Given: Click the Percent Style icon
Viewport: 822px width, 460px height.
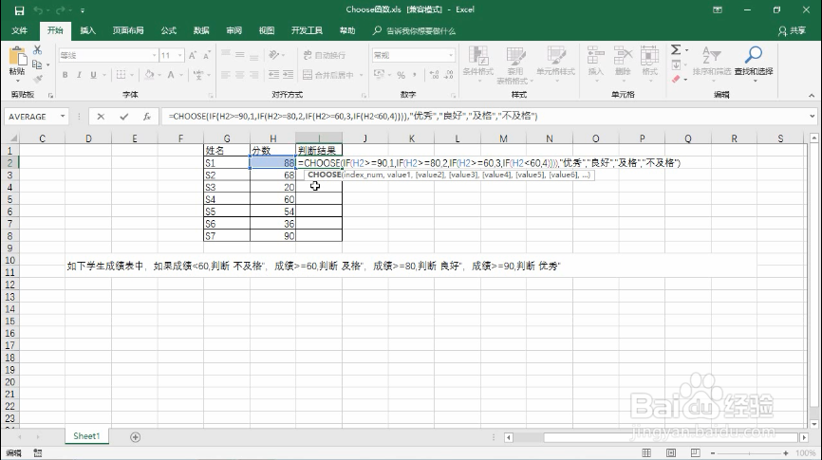Looking at the screenshot, I should [402, 75].
